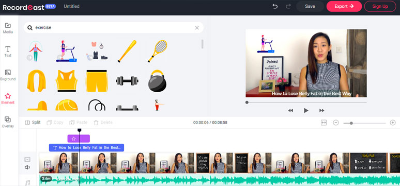The image size is (400, 186).
Task: Rename the Untitled project title
Action: (71, 6)
